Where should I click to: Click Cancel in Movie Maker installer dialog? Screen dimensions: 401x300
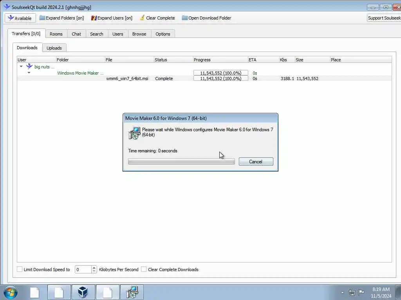(256, 161)
